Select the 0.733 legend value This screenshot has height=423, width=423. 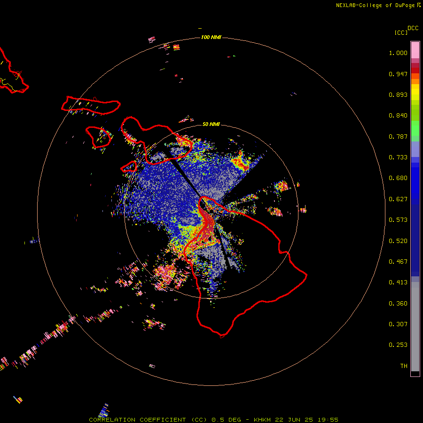(x=398, y=157)
